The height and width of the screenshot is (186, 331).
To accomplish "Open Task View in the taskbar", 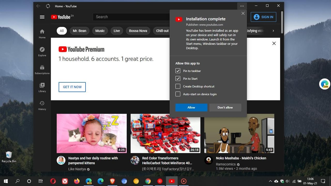I will [41, 181].
